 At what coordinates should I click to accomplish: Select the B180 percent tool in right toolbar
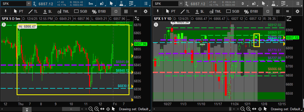pos(251,11)
